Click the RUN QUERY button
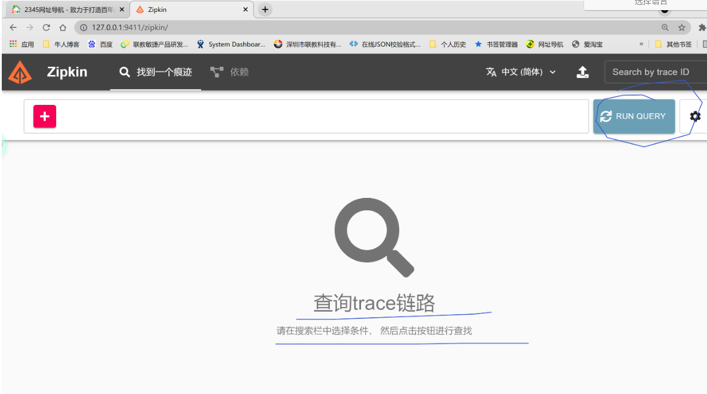The image size is (707, 394). point(634,116)
